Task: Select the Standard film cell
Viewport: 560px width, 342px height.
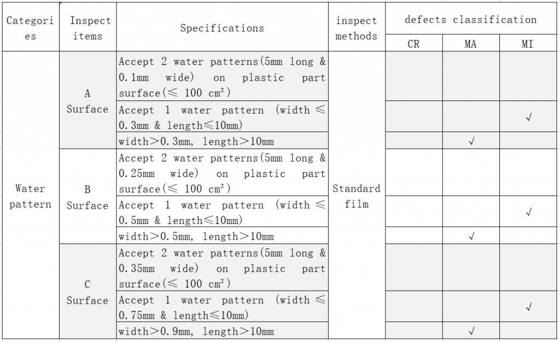Action: click(357, 195)
